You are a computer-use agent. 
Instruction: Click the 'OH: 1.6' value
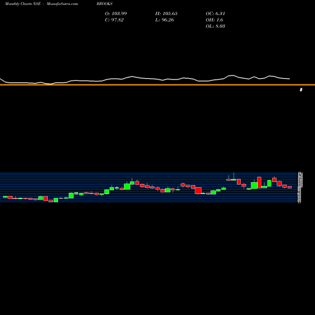point(214,20)
